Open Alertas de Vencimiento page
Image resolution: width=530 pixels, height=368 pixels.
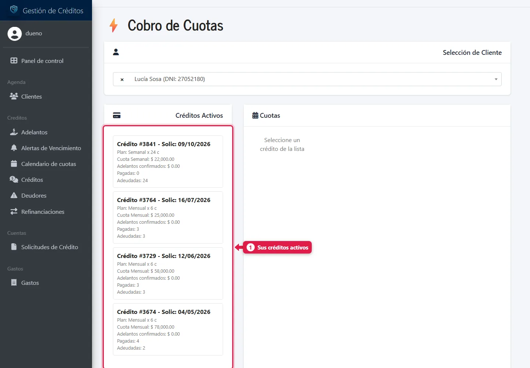point(46,148)
